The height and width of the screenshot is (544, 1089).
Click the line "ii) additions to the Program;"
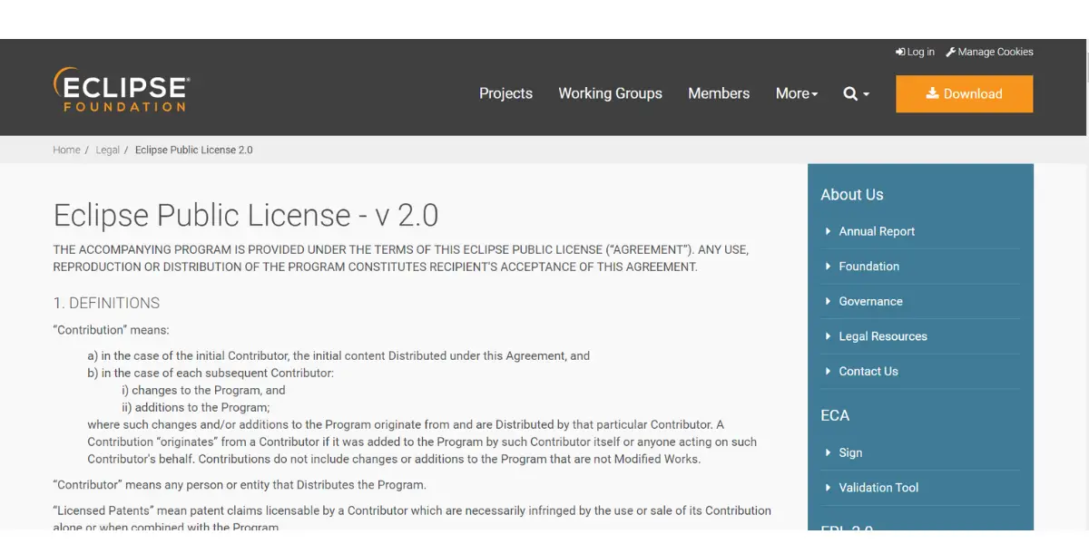pos(195,407)
